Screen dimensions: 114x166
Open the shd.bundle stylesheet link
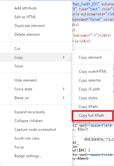coord(99,139)
